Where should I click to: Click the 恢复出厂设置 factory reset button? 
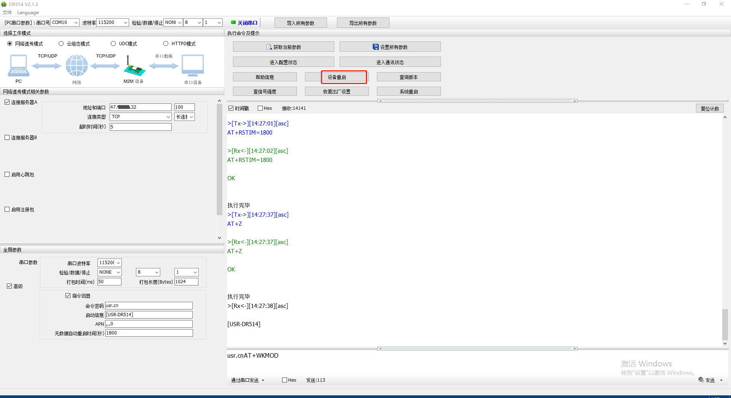[x=337, y=92]
